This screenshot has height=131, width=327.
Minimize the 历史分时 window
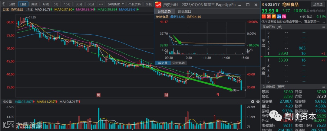pos(240,5)
